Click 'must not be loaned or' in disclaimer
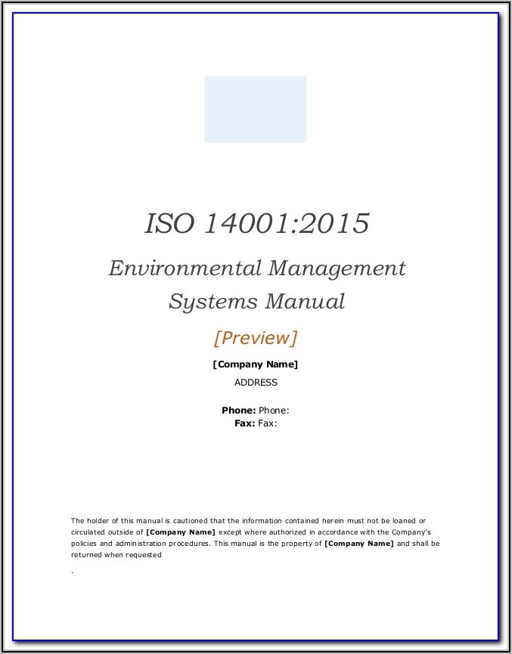This screenshot has width=512, height=654. [387, 521]
